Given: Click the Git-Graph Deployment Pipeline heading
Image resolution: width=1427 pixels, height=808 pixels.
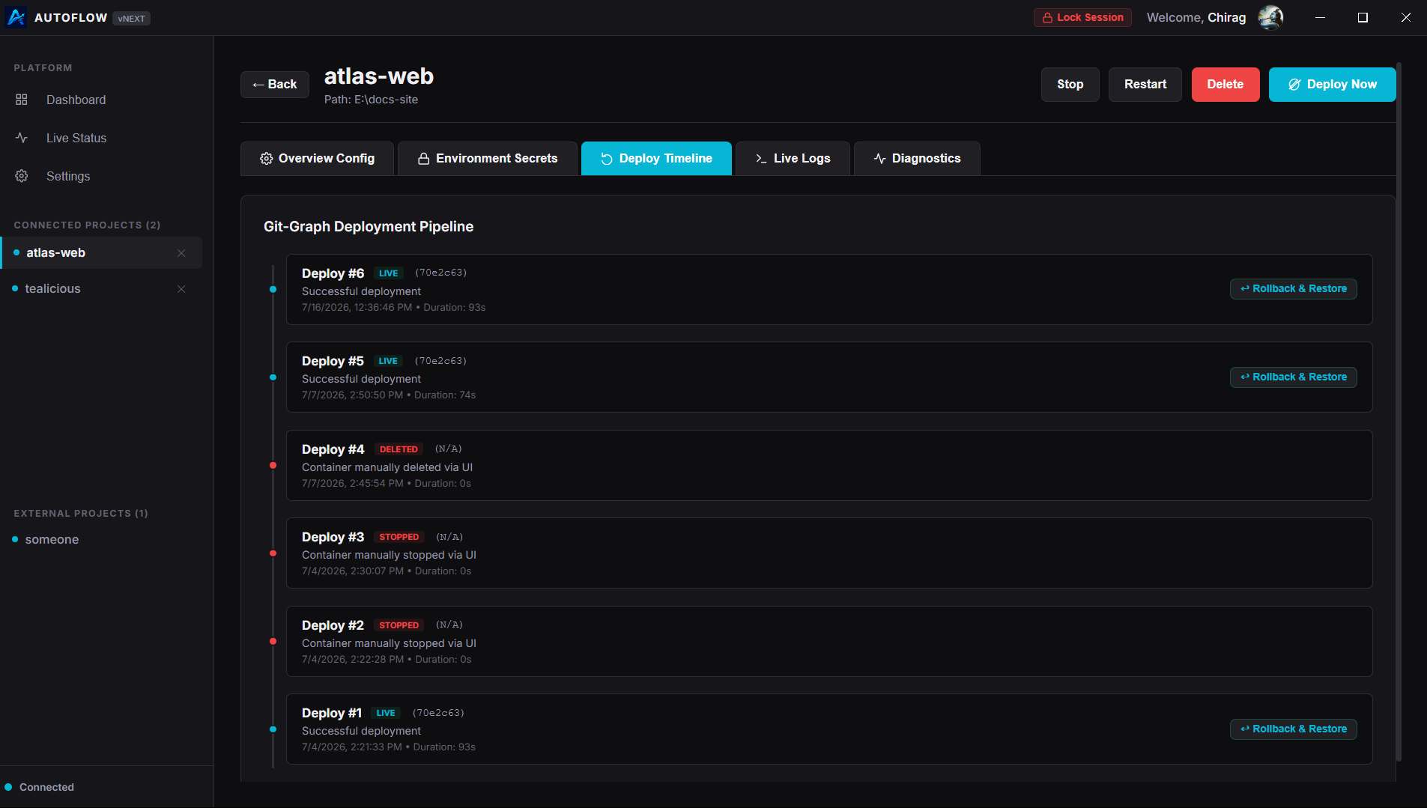Looking at the screenshot, I should (369, 227).
